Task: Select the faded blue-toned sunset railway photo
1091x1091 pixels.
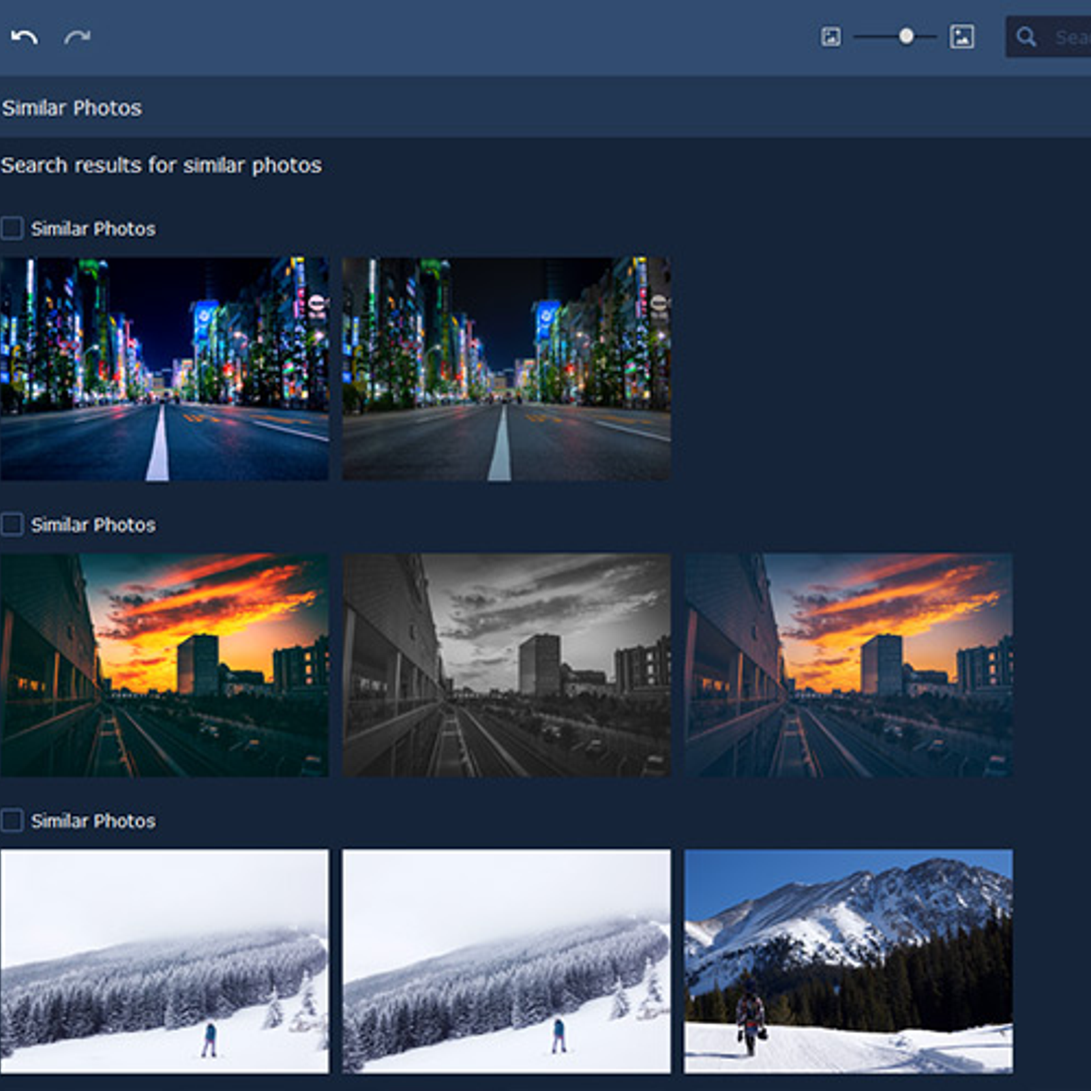Action: [x=848, y=665]
